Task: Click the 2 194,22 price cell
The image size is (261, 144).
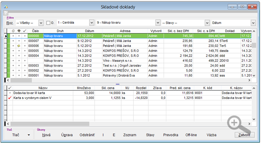Action: [179, 56]
